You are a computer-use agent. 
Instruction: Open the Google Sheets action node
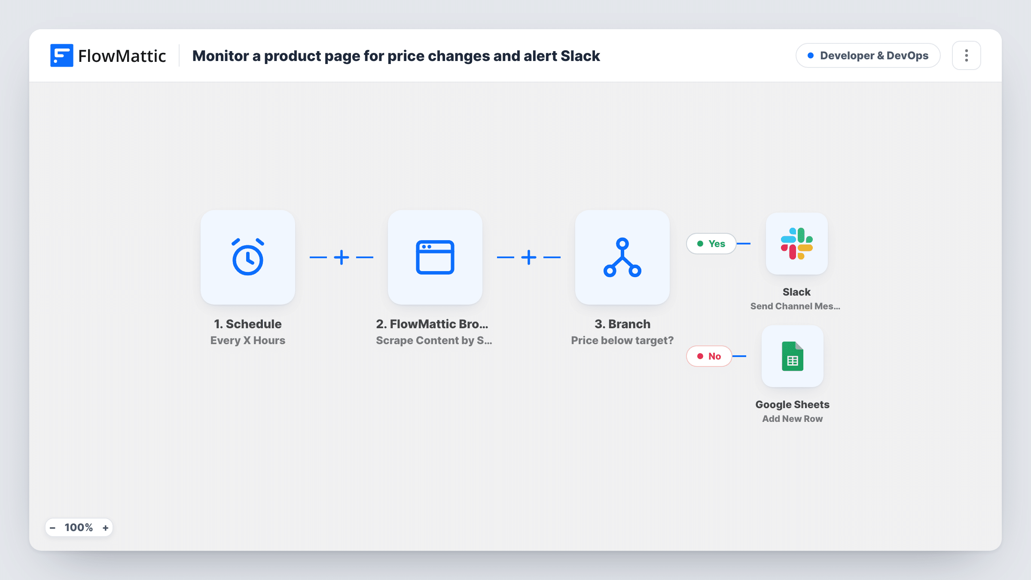coord(793,356)
